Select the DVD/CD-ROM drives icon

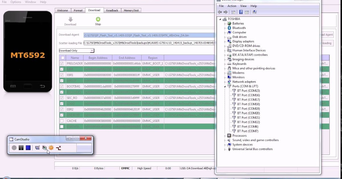[x=229, y=46]
